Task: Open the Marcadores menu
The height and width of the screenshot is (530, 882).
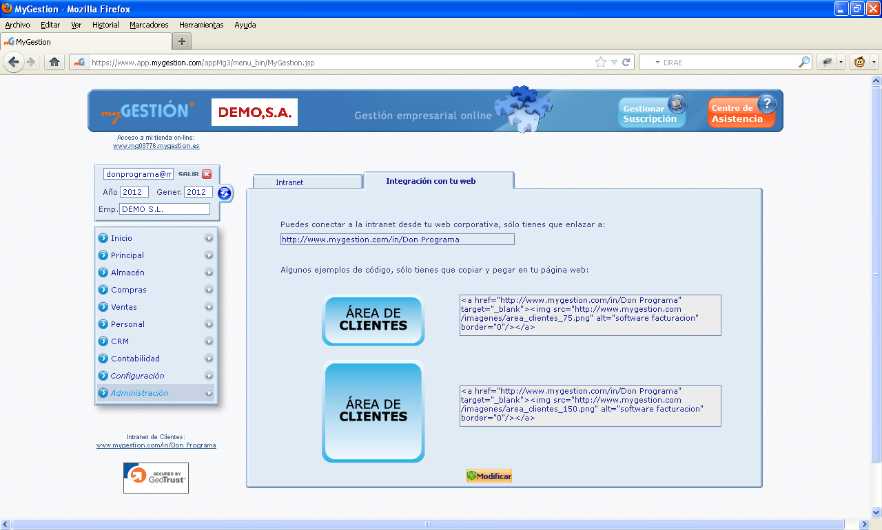Action: [149, 25]
